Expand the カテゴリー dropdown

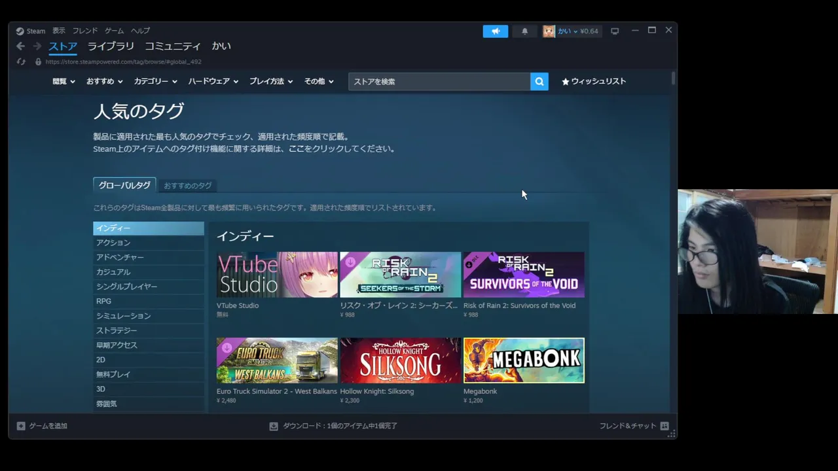point(155,81)
